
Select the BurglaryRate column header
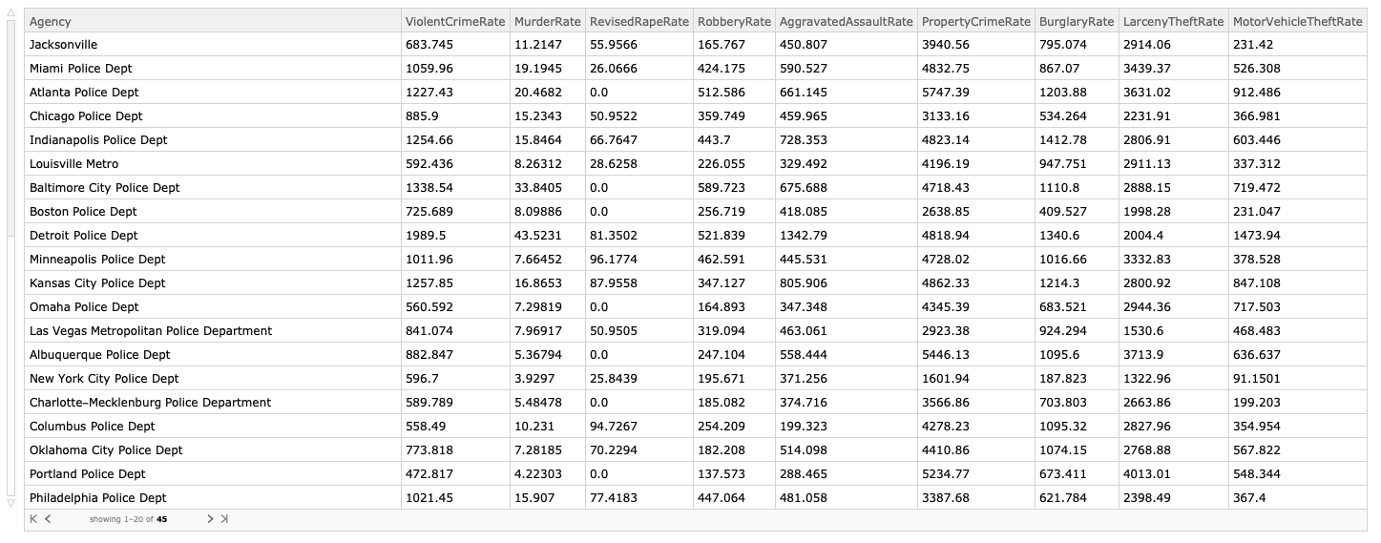[1077, 21]
